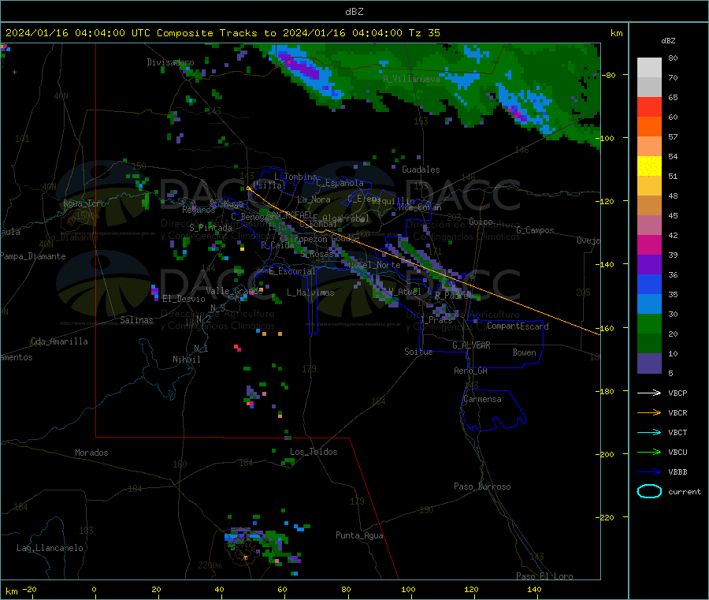Click the blue VBBB arrow in legend
This screenshot has height=600, width=709.
pos(649,471)
